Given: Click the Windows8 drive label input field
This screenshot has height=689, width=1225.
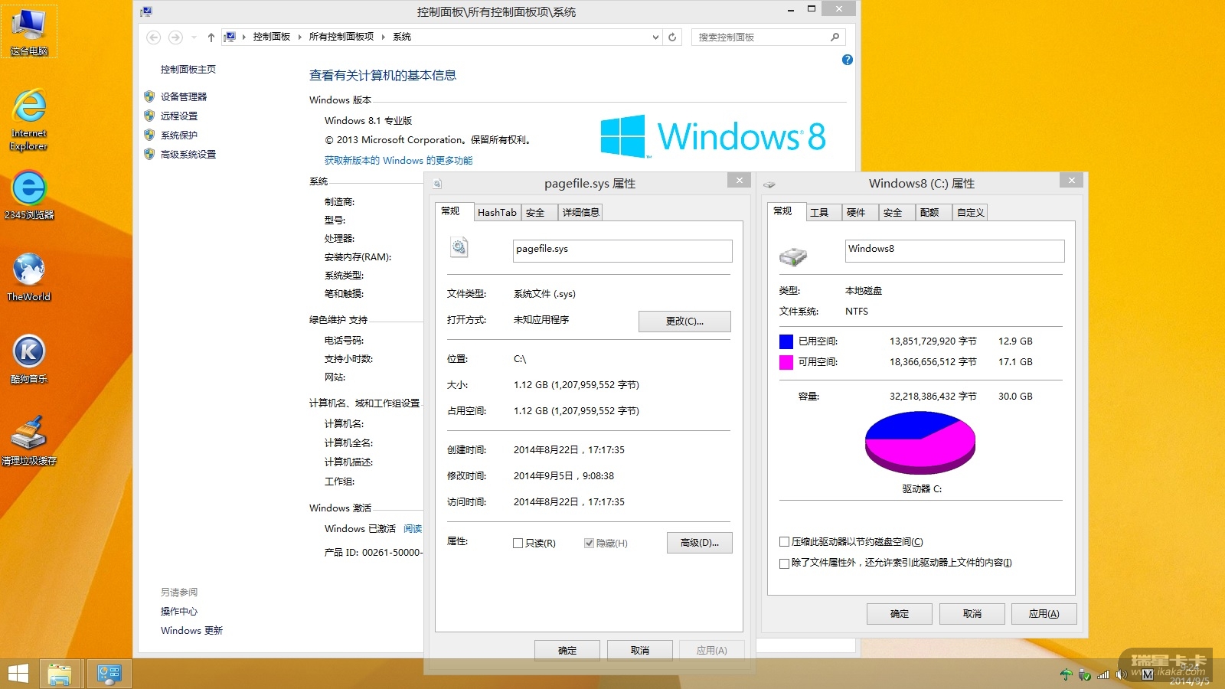Looking at the screenshot, I should click(955, 250).
